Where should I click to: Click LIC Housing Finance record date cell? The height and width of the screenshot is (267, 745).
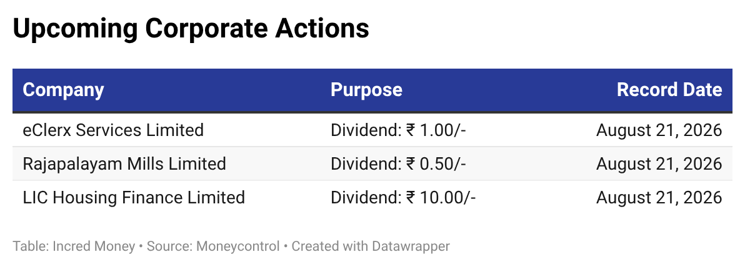pyautogui.click(x=659, y=197)
